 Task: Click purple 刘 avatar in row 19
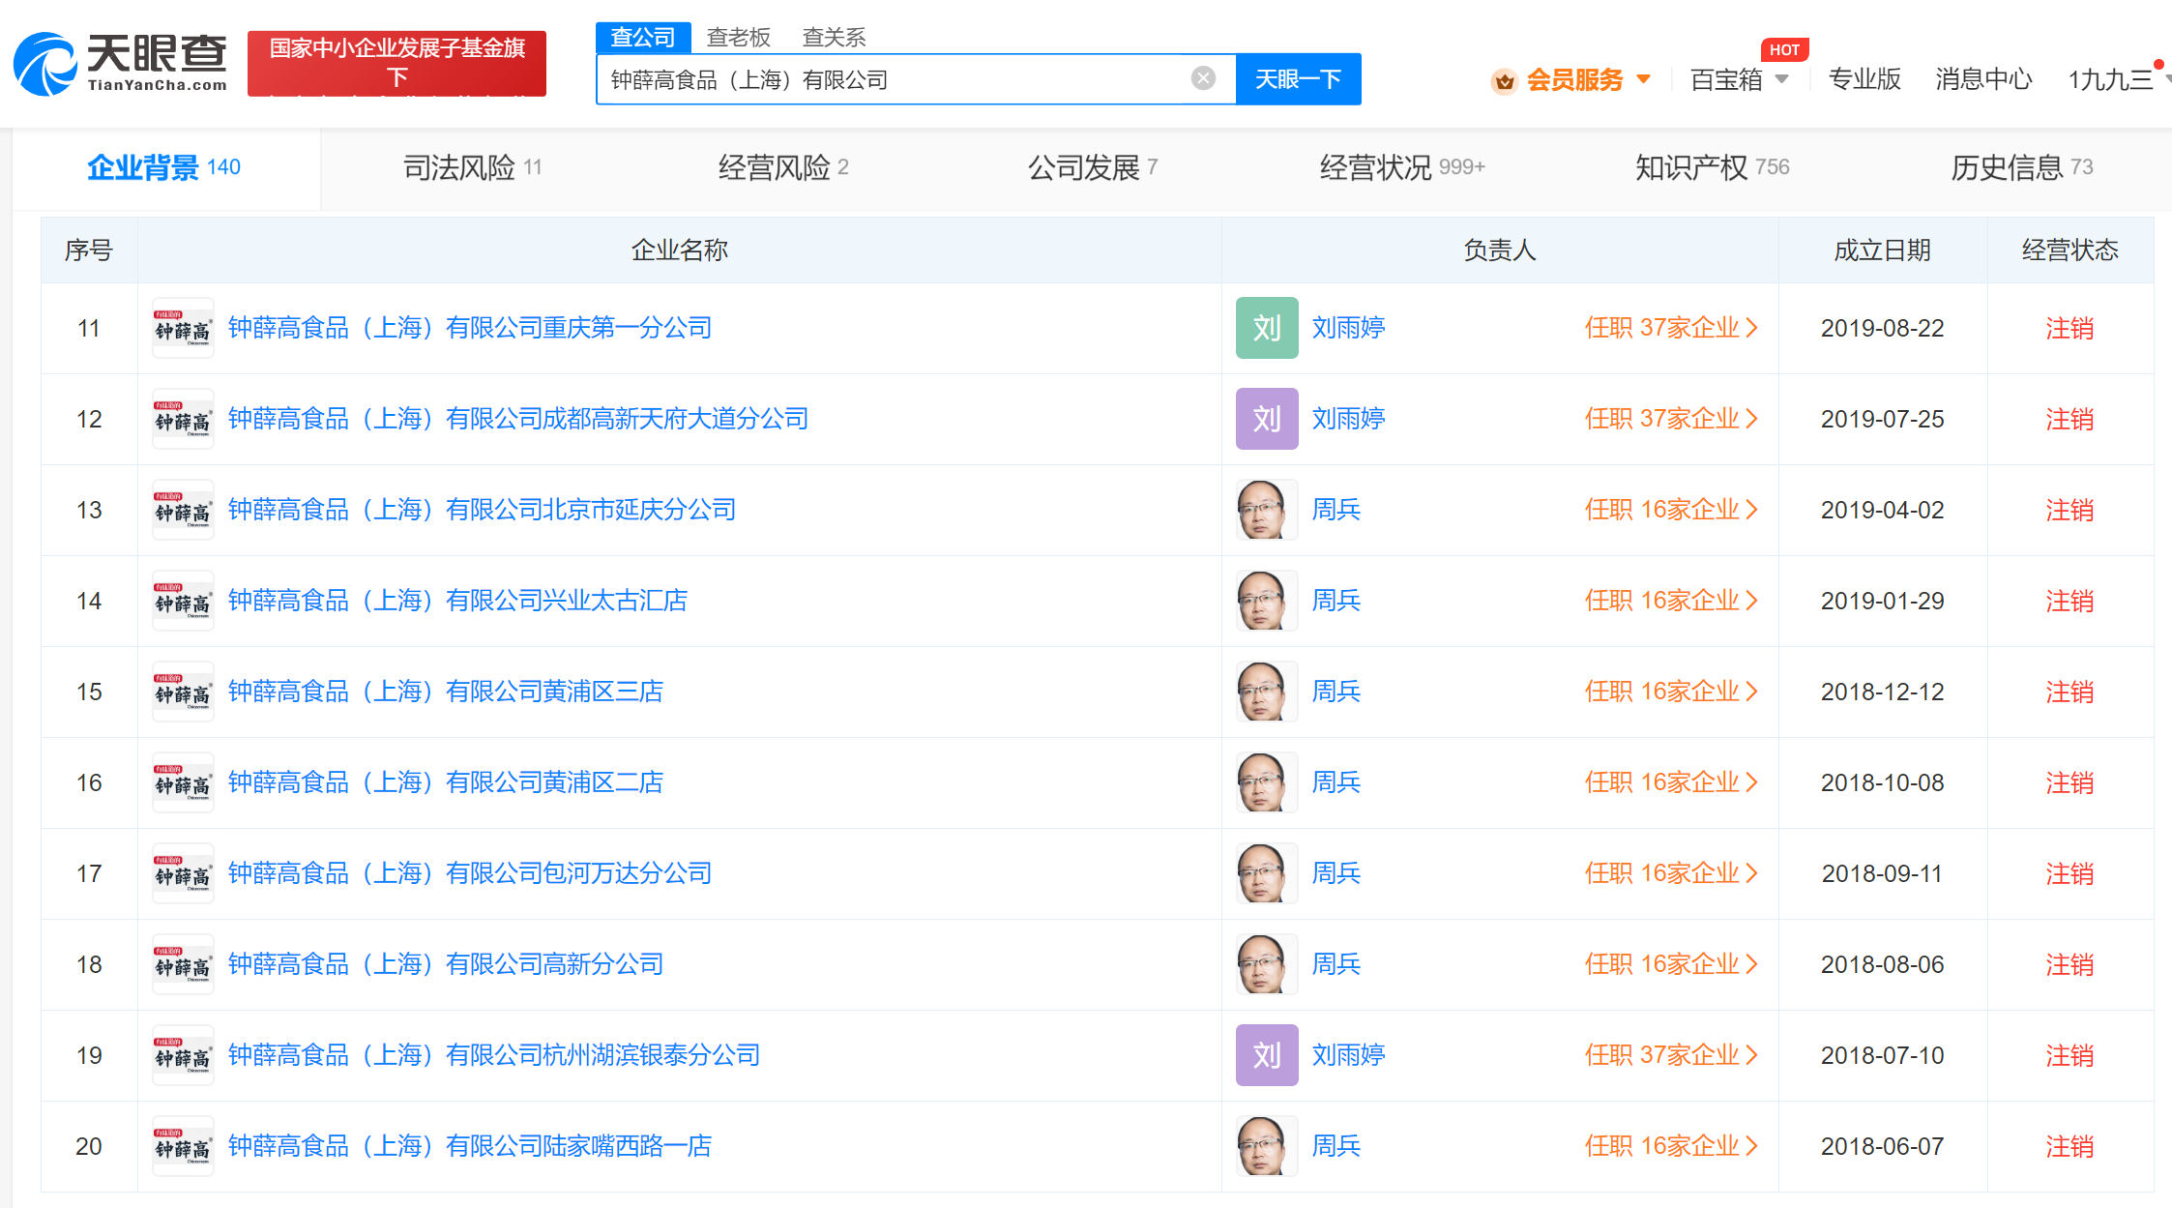point(1266,1055)
